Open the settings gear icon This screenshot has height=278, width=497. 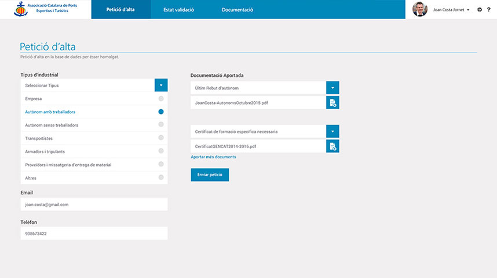[x=480, y=10]
